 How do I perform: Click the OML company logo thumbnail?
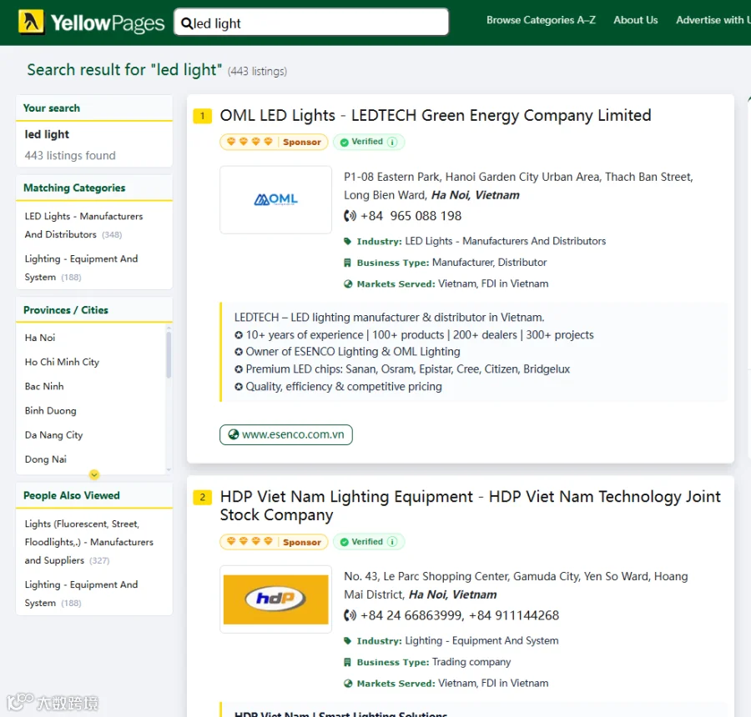click(x=276, y=199)
